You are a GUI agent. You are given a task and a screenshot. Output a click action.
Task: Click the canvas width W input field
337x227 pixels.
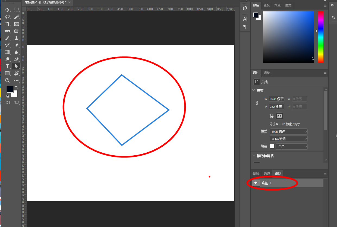coord(276,99)
